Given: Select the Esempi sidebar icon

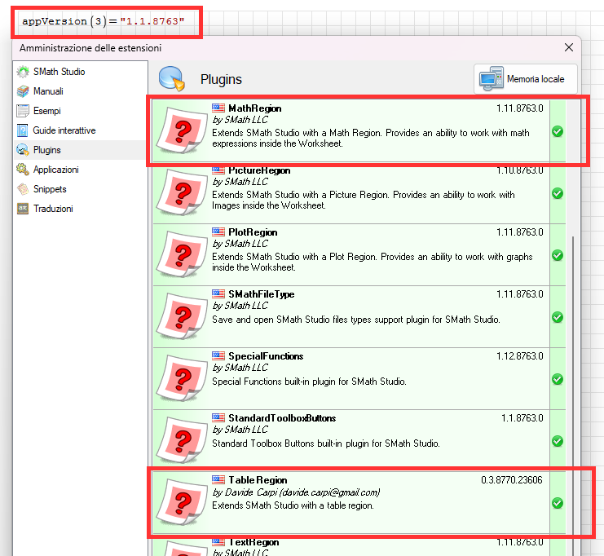Looking at the screenshot, I should (23, 111).
